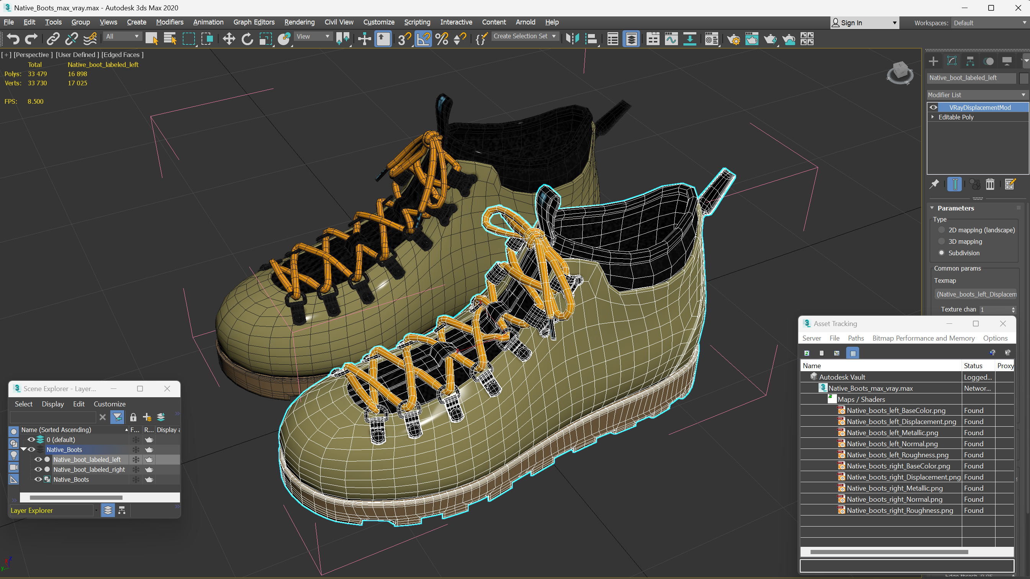Click the [Edged Faces] viewport label

pos(122,55)
